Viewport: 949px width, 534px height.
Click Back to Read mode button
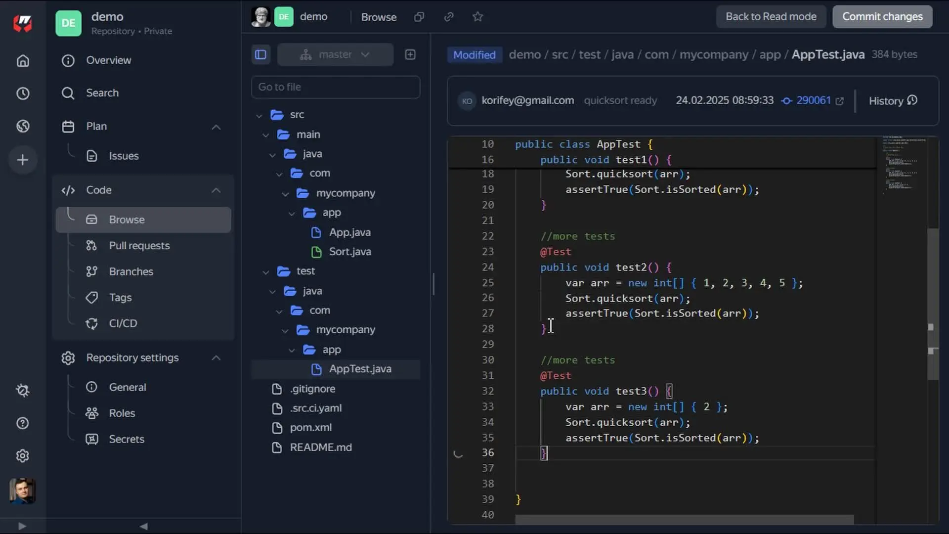click(x=771, y=17)
